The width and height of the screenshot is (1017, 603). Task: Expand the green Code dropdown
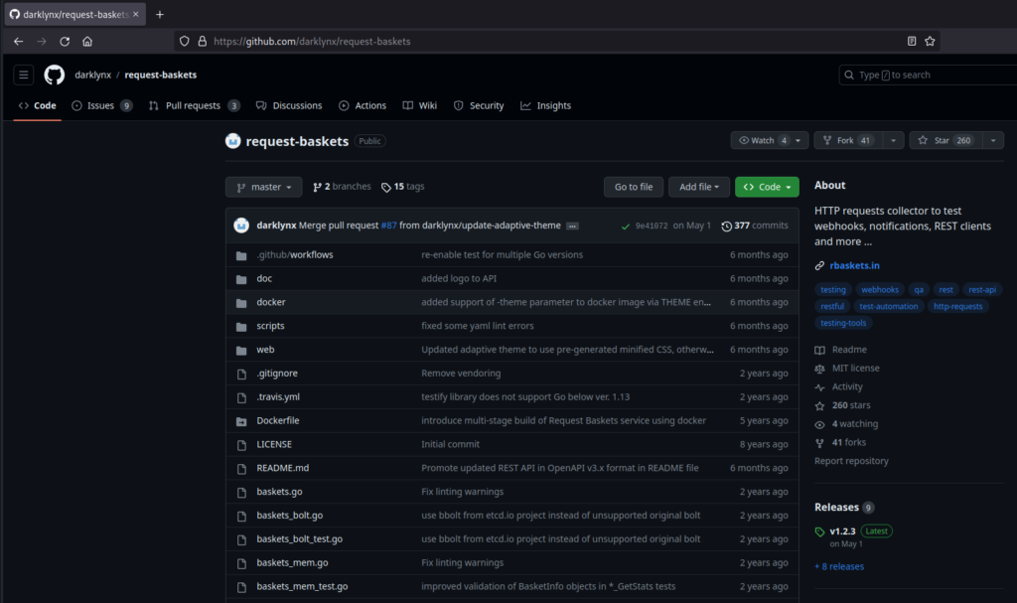click(x=767, y=187)
